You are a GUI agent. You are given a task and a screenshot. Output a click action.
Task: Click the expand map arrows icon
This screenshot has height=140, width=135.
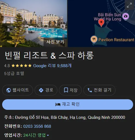(x=129, y=5)
